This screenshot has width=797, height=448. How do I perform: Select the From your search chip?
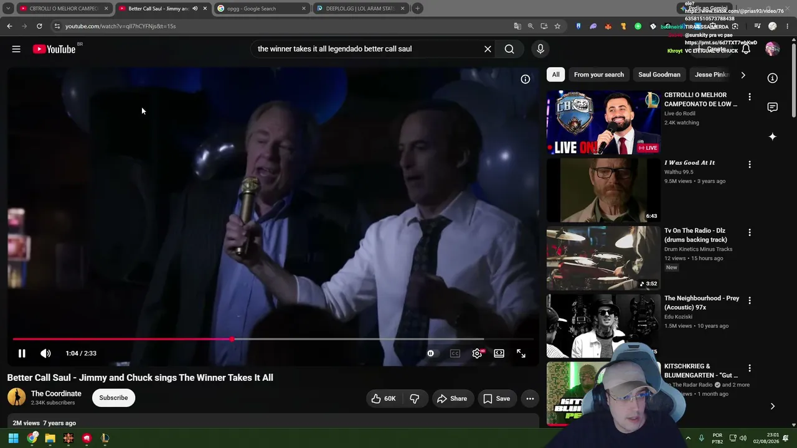(599, 75)
